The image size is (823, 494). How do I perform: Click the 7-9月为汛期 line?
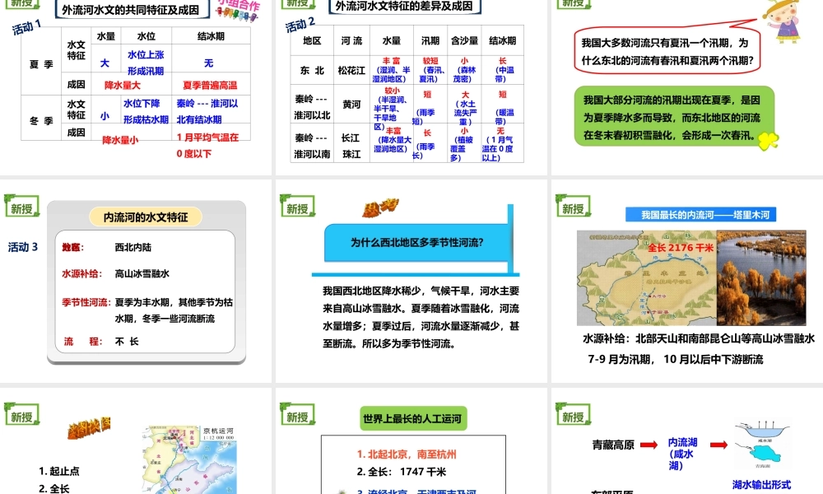click(x=676, y=359)
